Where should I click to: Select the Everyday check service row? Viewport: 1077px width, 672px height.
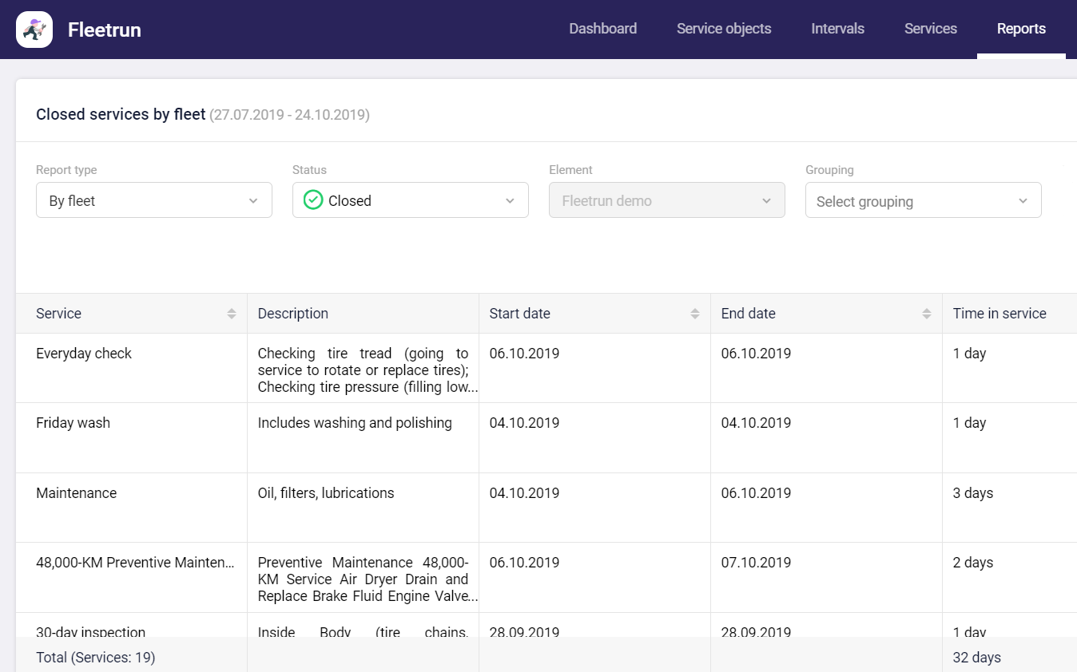click(x=84, y=354)
